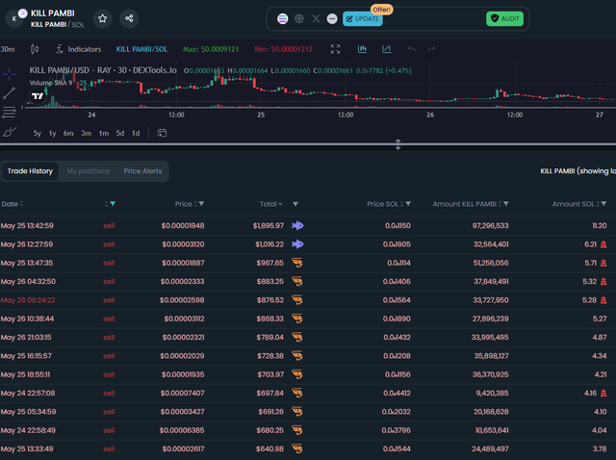Viewport: 616px width, 460px height.
Task: Click the KILL PAMBI token logo
Action: point(14,18)
